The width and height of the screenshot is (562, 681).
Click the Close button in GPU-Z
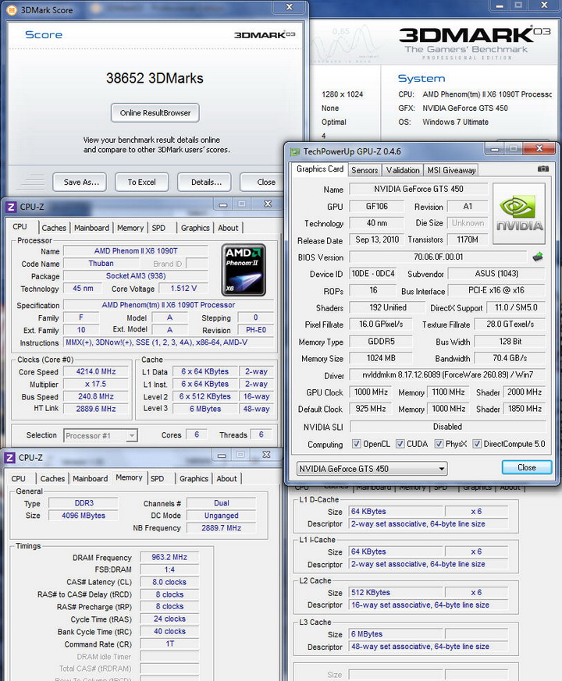click(527, 468)
